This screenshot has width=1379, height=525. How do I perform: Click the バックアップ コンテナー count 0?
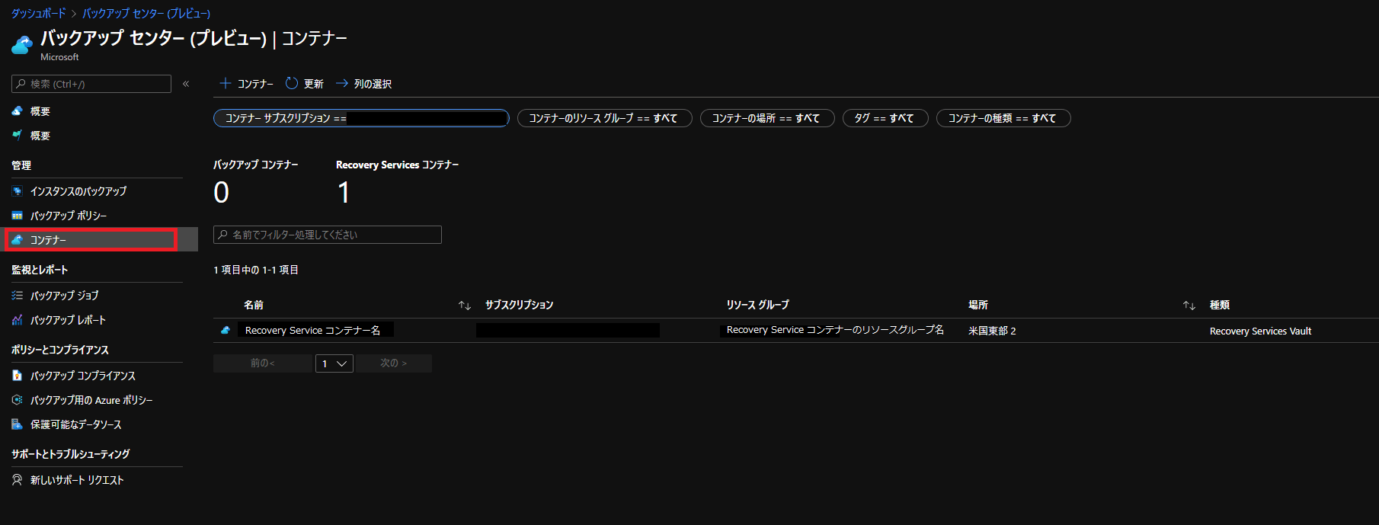point(222,192)
